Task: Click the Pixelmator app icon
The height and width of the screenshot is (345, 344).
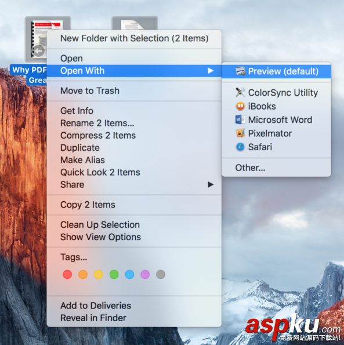Action: (240, 133)
